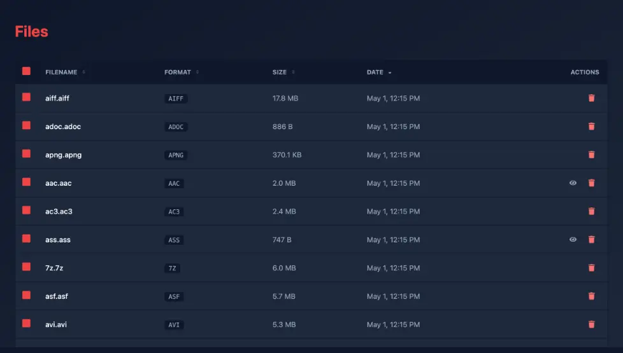
Task: Delete the asf.asf file
Action: [x=591, y=296]
